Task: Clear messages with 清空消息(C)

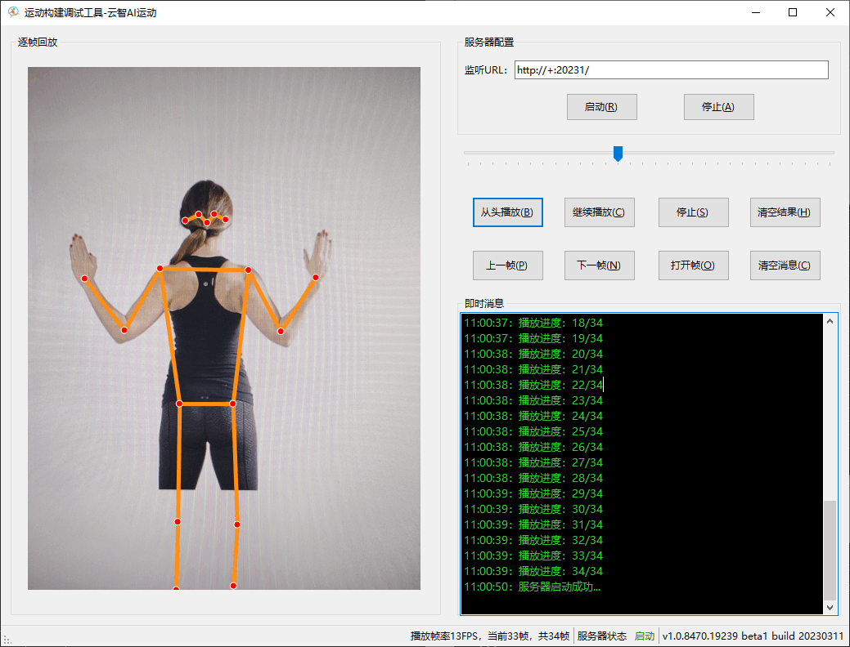Action: tap(785, 265)
